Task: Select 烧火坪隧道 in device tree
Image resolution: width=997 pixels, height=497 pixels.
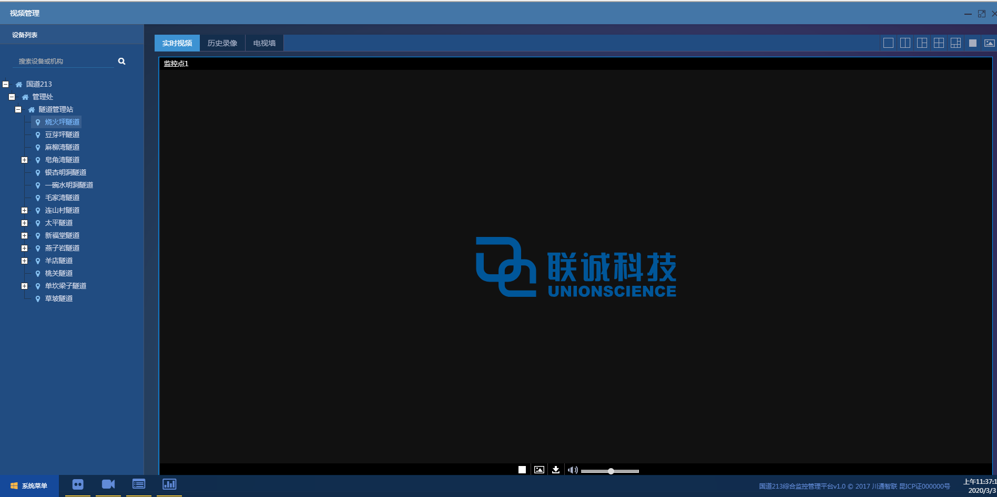Action: (x=62, y=122)
